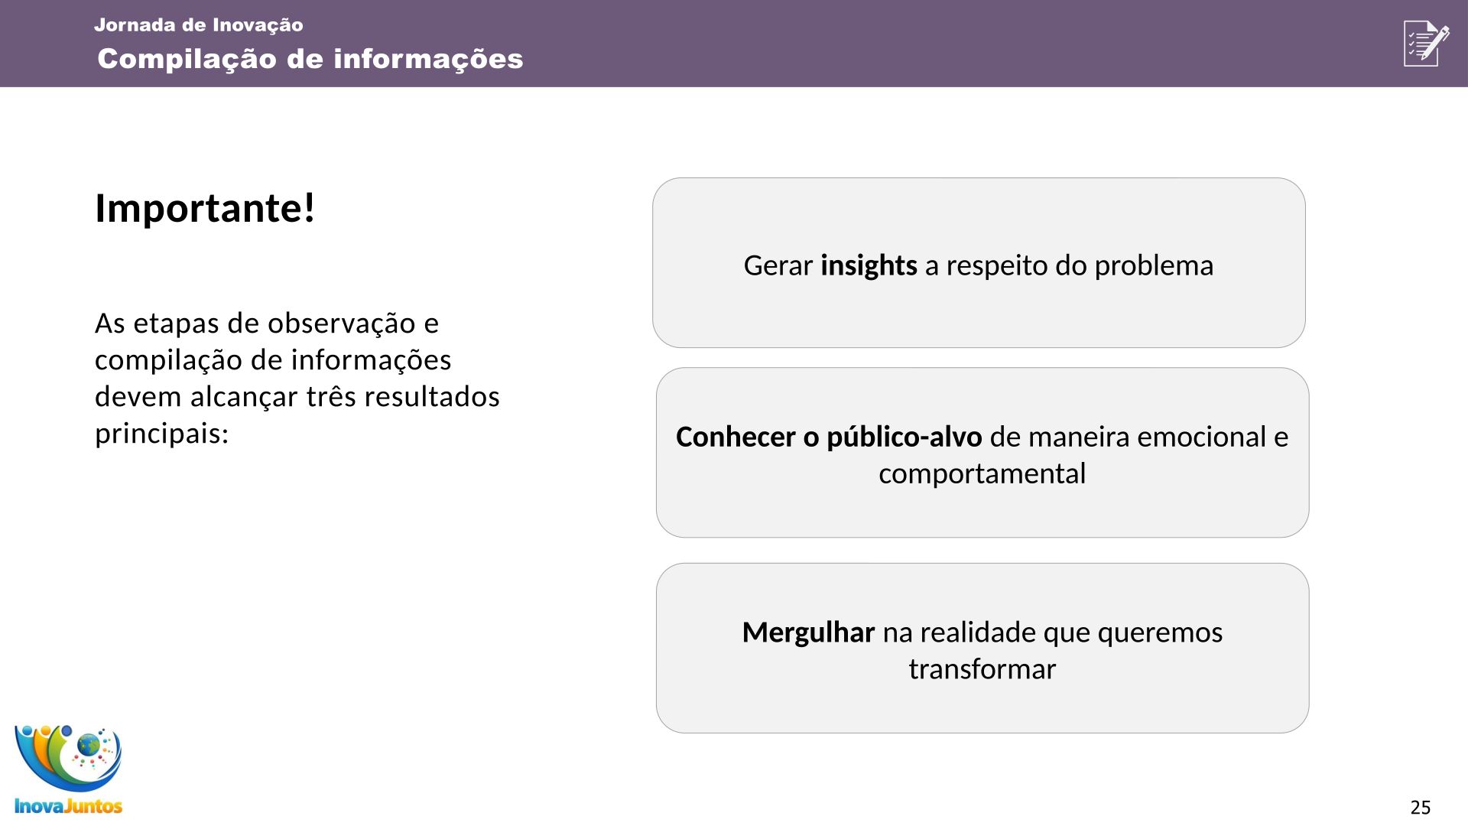1468x826 pixels.
Task: Click the "Importante!" heading
Action: click(205, 208)
